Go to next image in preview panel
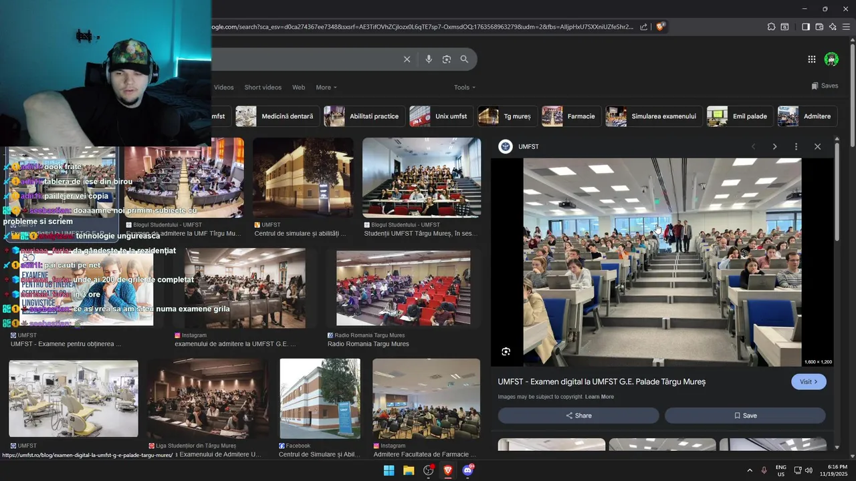 774,146
